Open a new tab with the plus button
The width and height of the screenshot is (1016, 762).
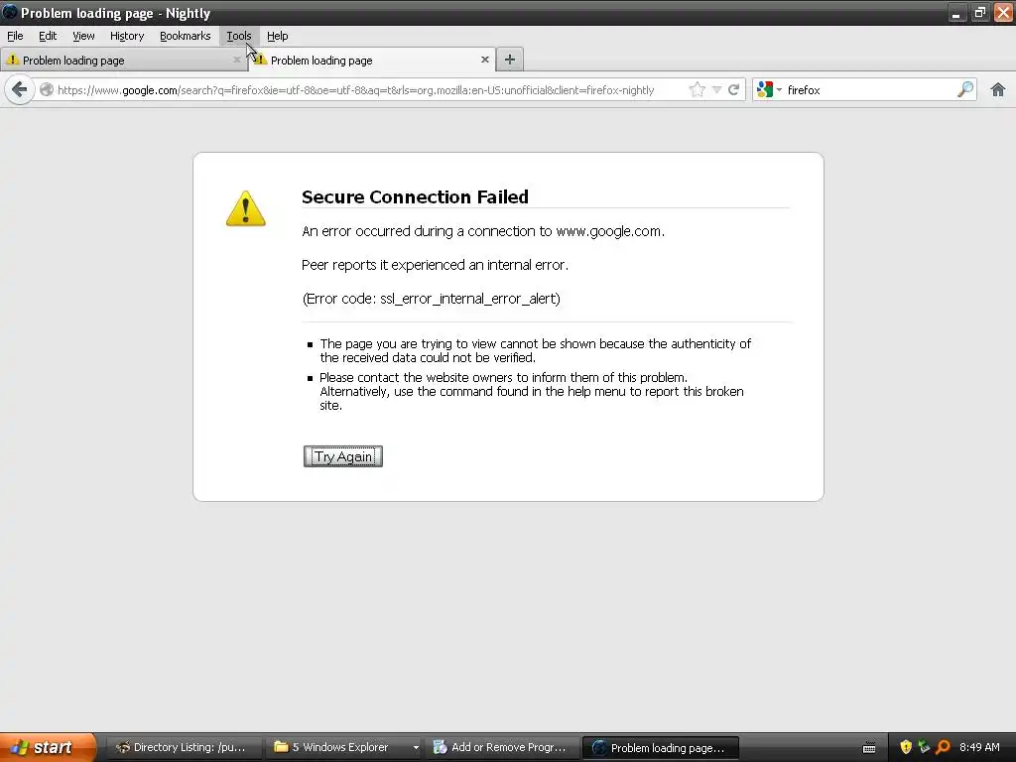tap(510, 60)
